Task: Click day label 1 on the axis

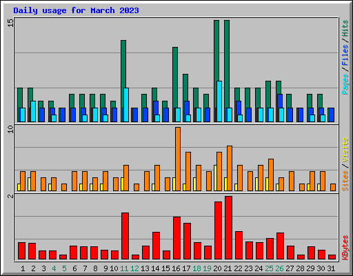Action: click(23, 268)
